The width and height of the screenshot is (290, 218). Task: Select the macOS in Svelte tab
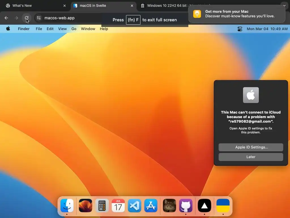(104, 6)
